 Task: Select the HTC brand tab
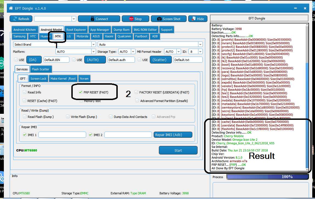point(33,36)
